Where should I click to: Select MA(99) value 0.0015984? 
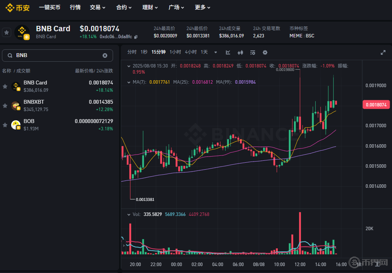(245, 82)
